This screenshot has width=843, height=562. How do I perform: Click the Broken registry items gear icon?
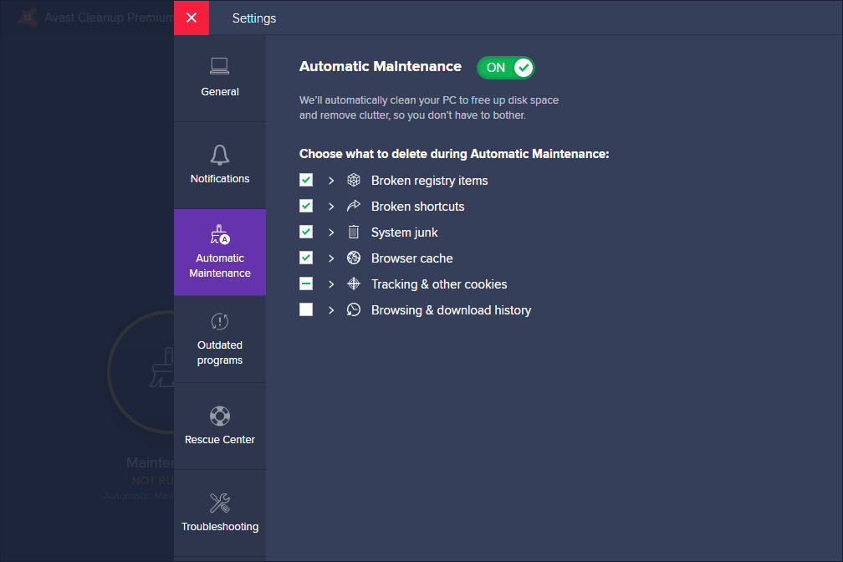click(353, 180)
